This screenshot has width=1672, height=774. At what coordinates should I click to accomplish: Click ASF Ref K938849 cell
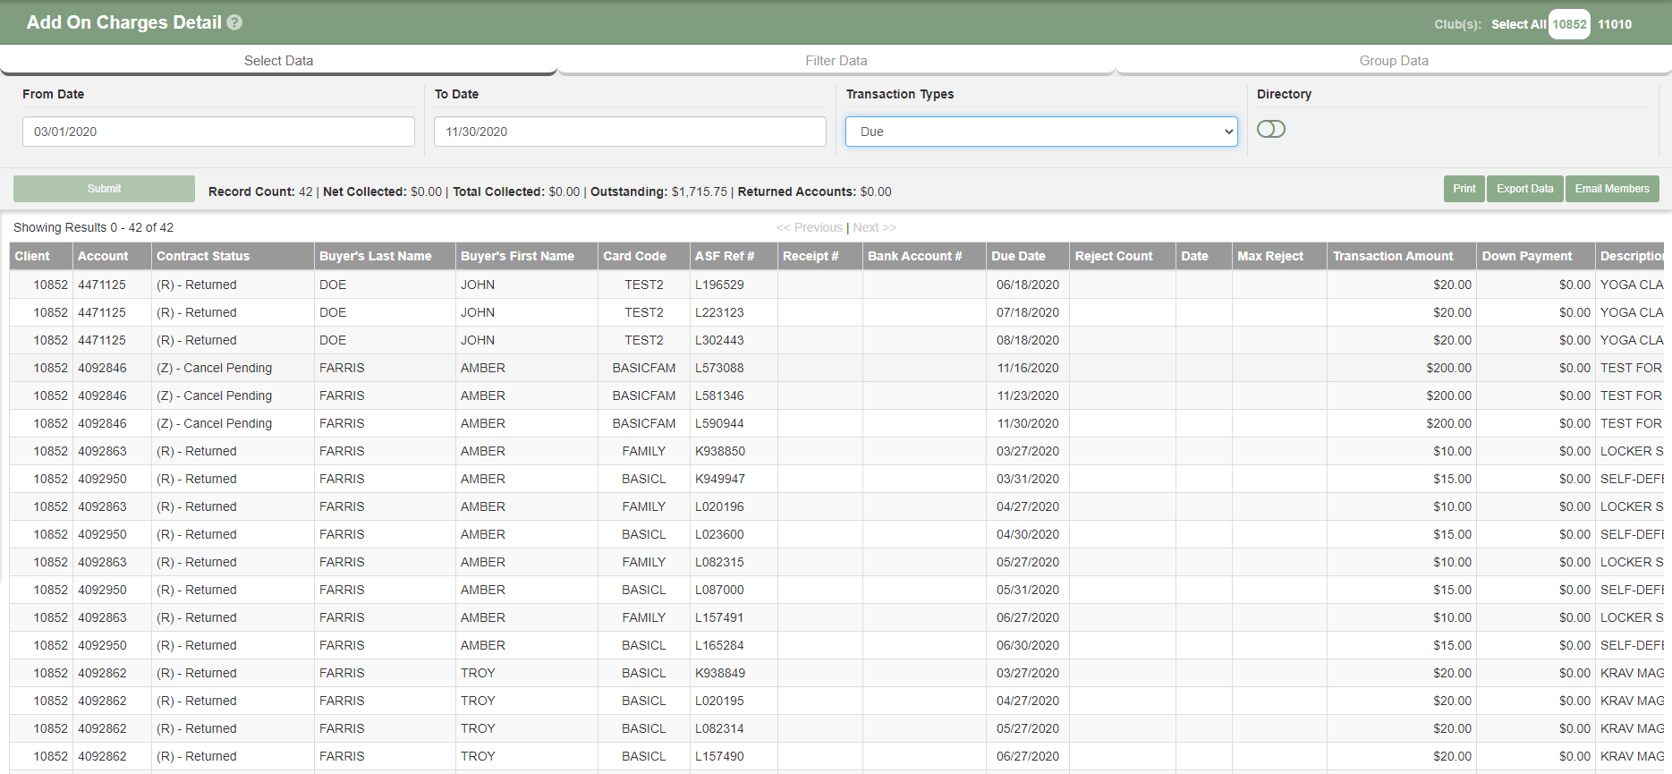734,673
